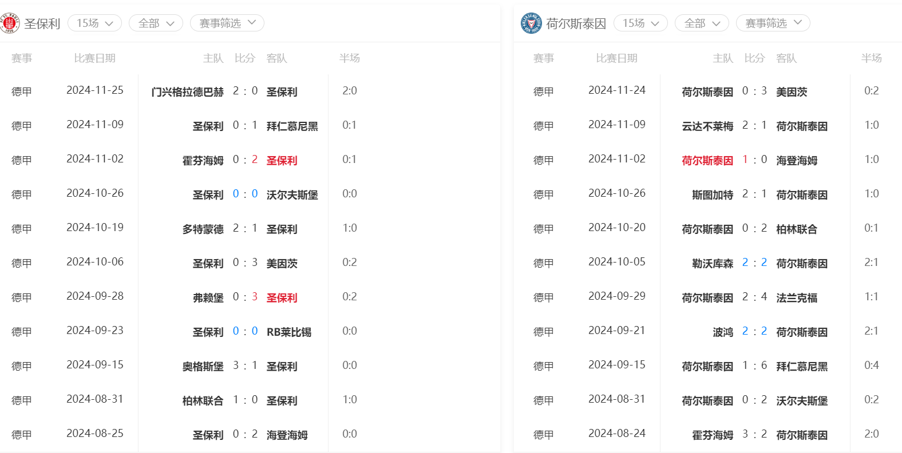The height and width of the screenshot is (453, 902).
Task: Click the 0 : 0 score versus 沃尔夫斯堡
Action: point(245,194)
